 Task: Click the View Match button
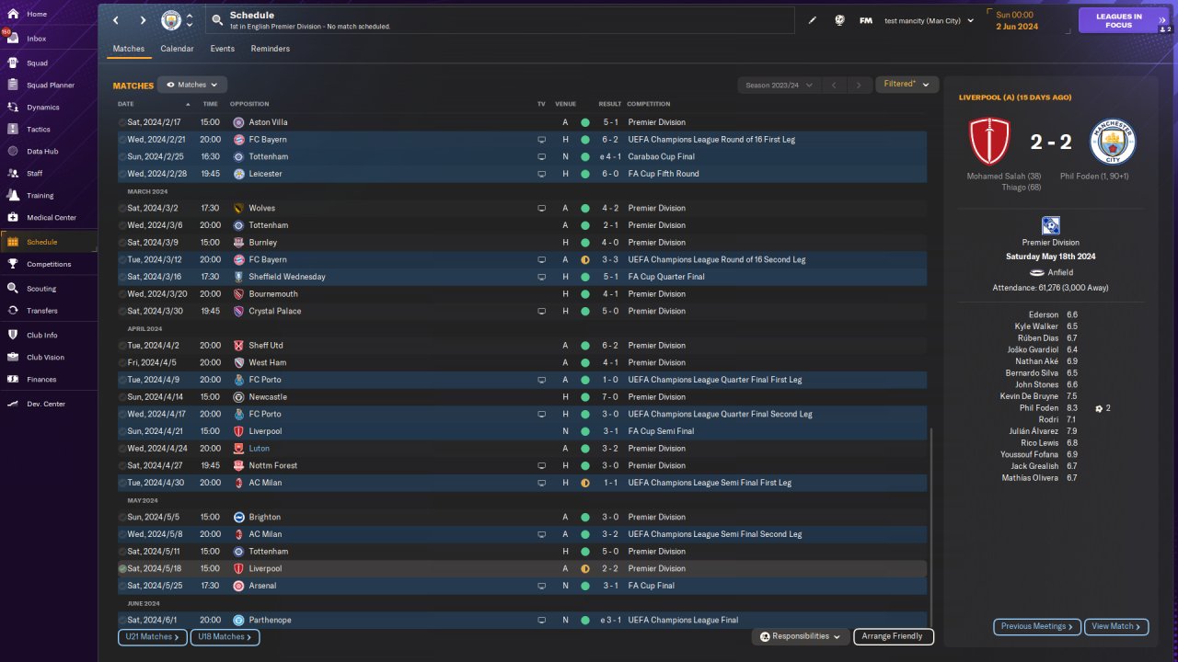coord(1116,626)
